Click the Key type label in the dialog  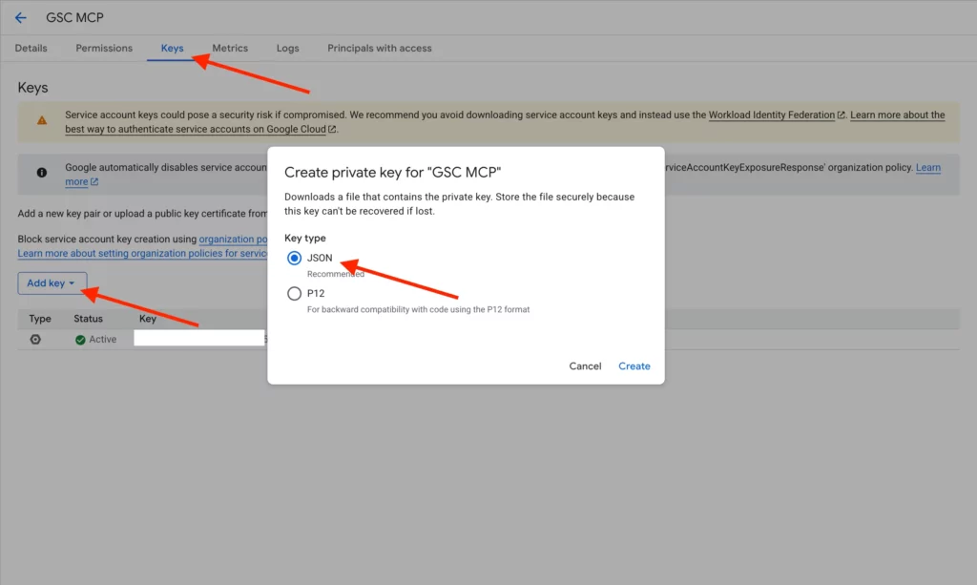point(305,238)
